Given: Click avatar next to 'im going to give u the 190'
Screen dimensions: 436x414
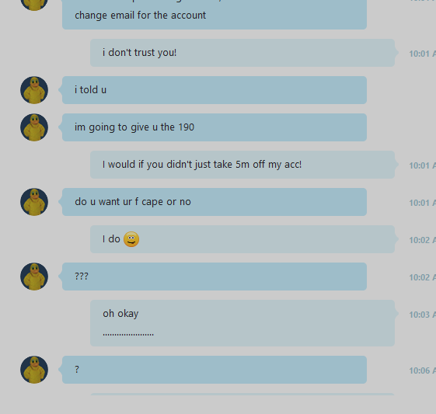Looking at the screenshot, I should tap(34, 127).
